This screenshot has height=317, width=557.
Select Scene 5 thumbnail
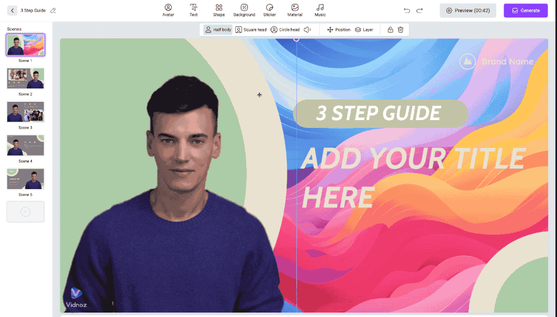coord(26,179)
